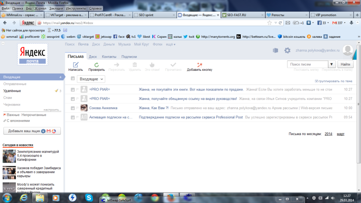The width and height of the screenshot is (361, 203).
Task: Click the Написать compose mail icon
Action: [x=75, y=65]
